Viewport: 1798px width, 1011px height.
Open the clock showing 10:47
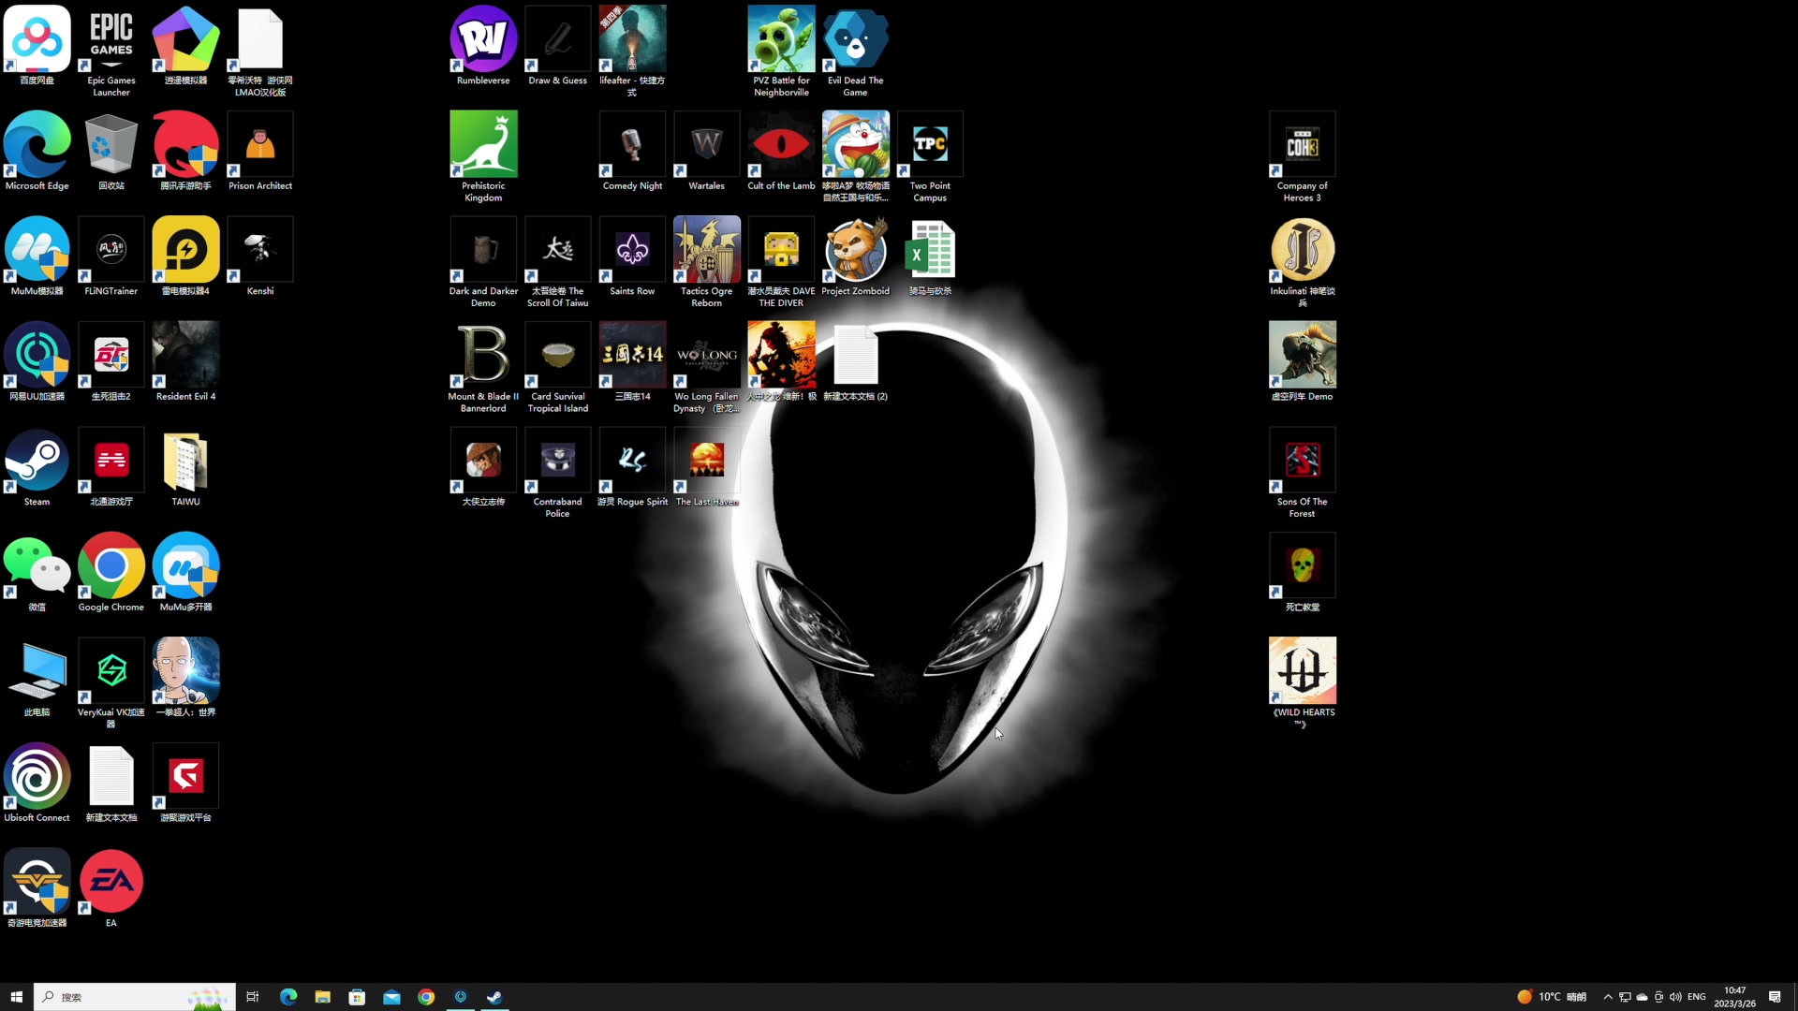[x=1734, y=997]
